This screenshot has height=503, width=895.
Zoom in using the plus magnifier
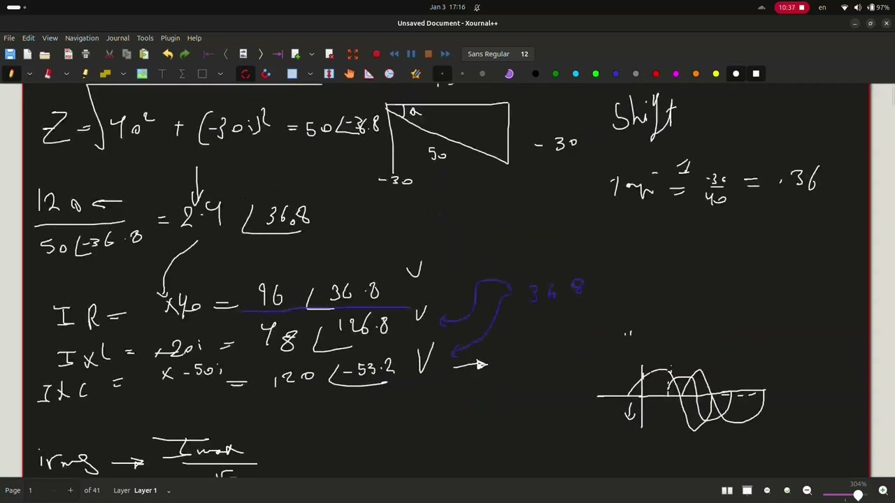point(883,490)
